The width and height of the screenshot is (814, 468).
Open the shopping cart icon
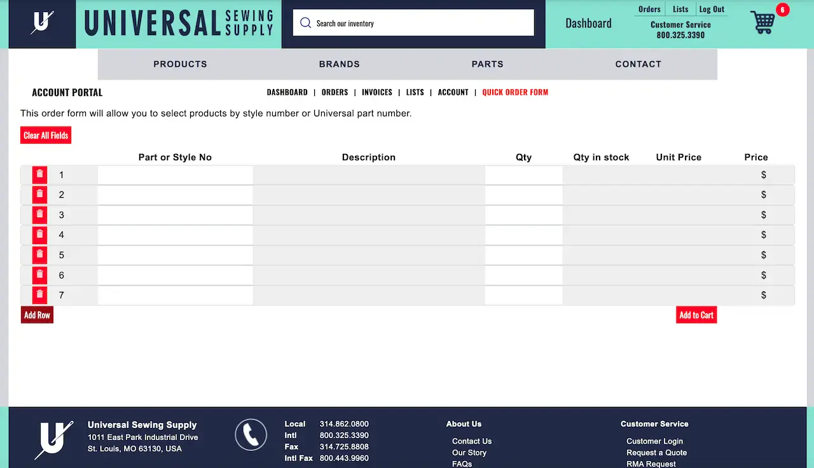pos(762,23)
